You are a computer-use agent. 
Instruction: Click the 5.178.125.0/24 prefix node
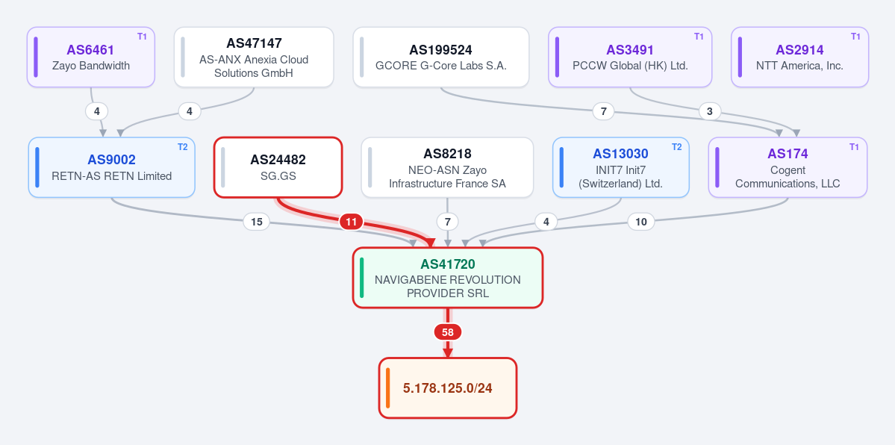(x=448, y=388)
